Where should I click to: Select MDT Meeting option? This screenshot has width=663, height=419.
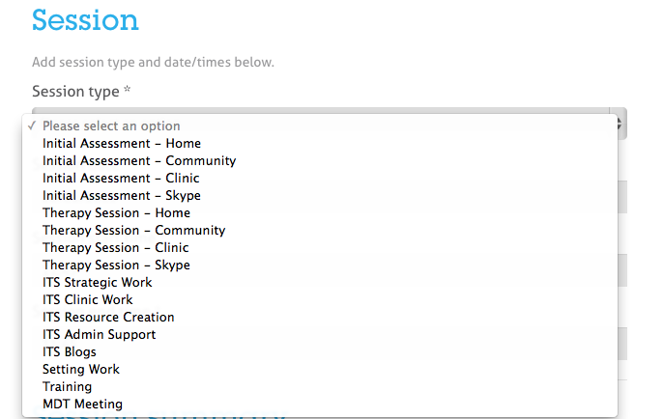pyautogui.click(x=82, y=405)
